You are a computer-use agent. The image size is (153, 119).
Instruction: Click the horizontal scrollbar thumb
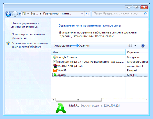78,100
